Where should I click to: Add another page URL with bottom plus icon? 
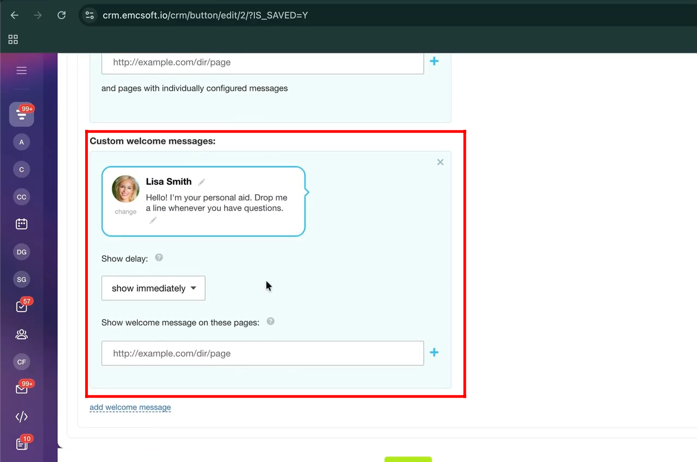pos(434,352)
